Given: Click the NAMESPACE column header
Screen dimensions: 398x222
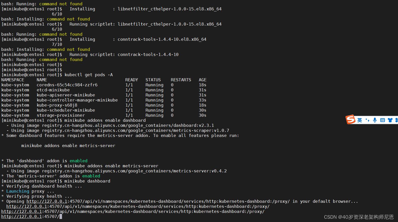Looking at the screenshot, I should coord(13,80).
